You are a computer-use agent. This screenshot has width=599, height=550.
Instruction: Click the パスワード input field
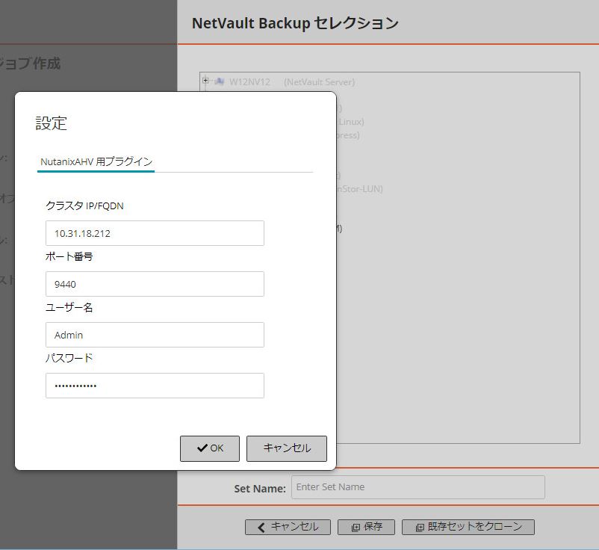coord(155,386)
